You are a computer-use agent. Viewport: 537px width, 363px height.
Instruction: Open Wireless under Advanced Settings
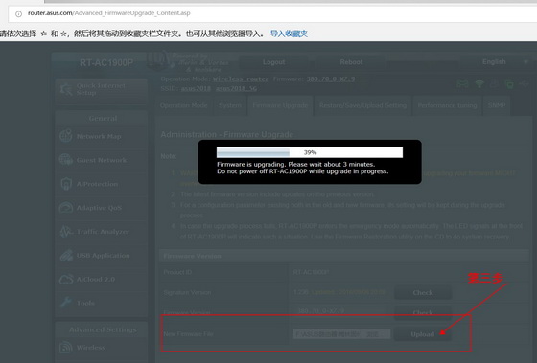click(101, 348)
